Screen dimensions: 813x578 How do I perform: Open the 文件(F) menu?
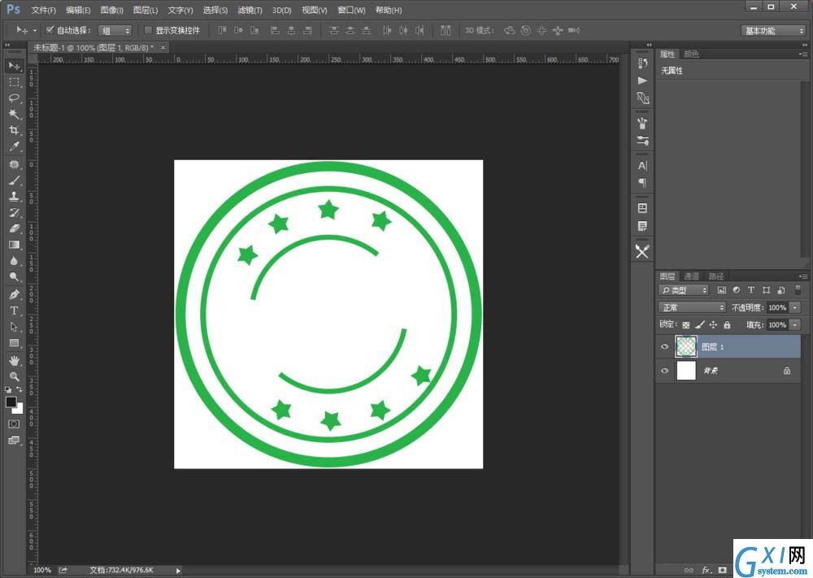44,10
